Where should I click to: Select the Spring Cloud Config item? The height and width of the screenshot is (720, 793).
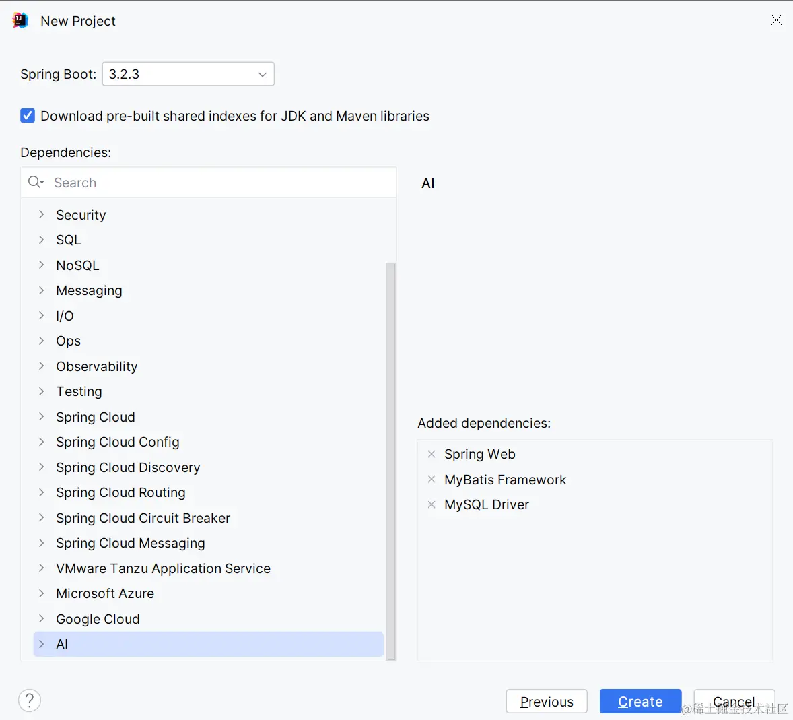click(117, 443)
